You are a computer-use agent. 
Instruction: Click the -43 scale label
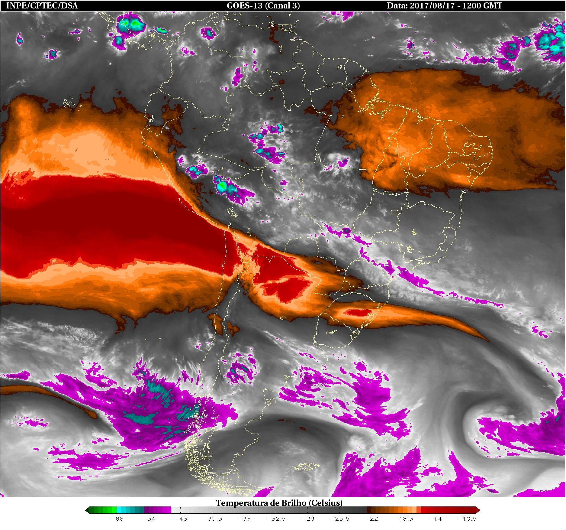[x=181, y=519]
